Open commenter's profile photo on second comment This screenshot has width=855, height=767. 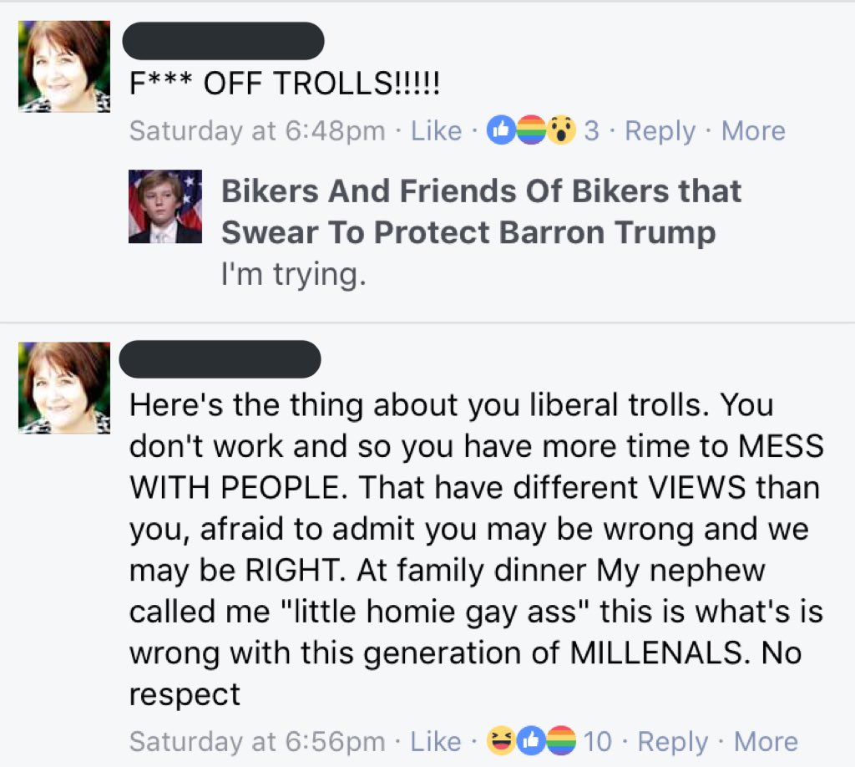[64, 388]
